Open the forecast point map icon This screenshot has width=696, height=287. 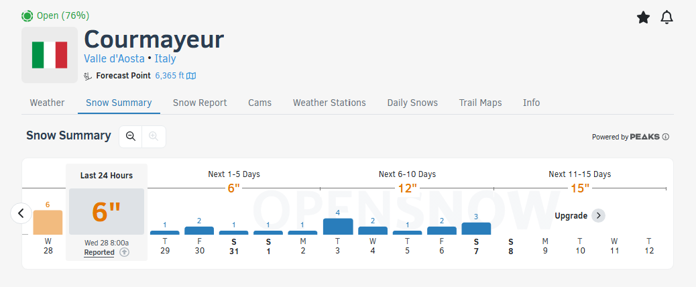192,76
